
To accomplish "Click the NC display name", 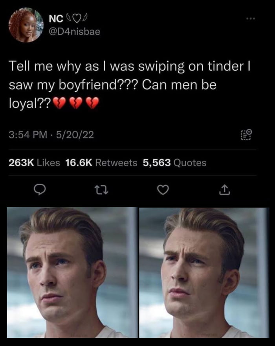I will pyautogui.click(x=56, y=19).
